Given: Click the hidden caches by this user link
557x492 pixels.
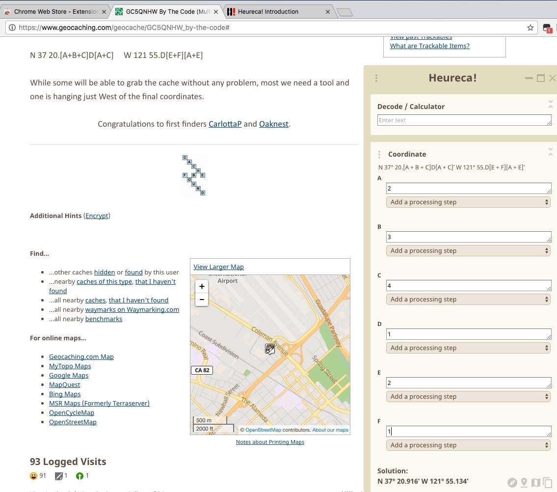Looking at the screenshot, I should click(105, 273).
